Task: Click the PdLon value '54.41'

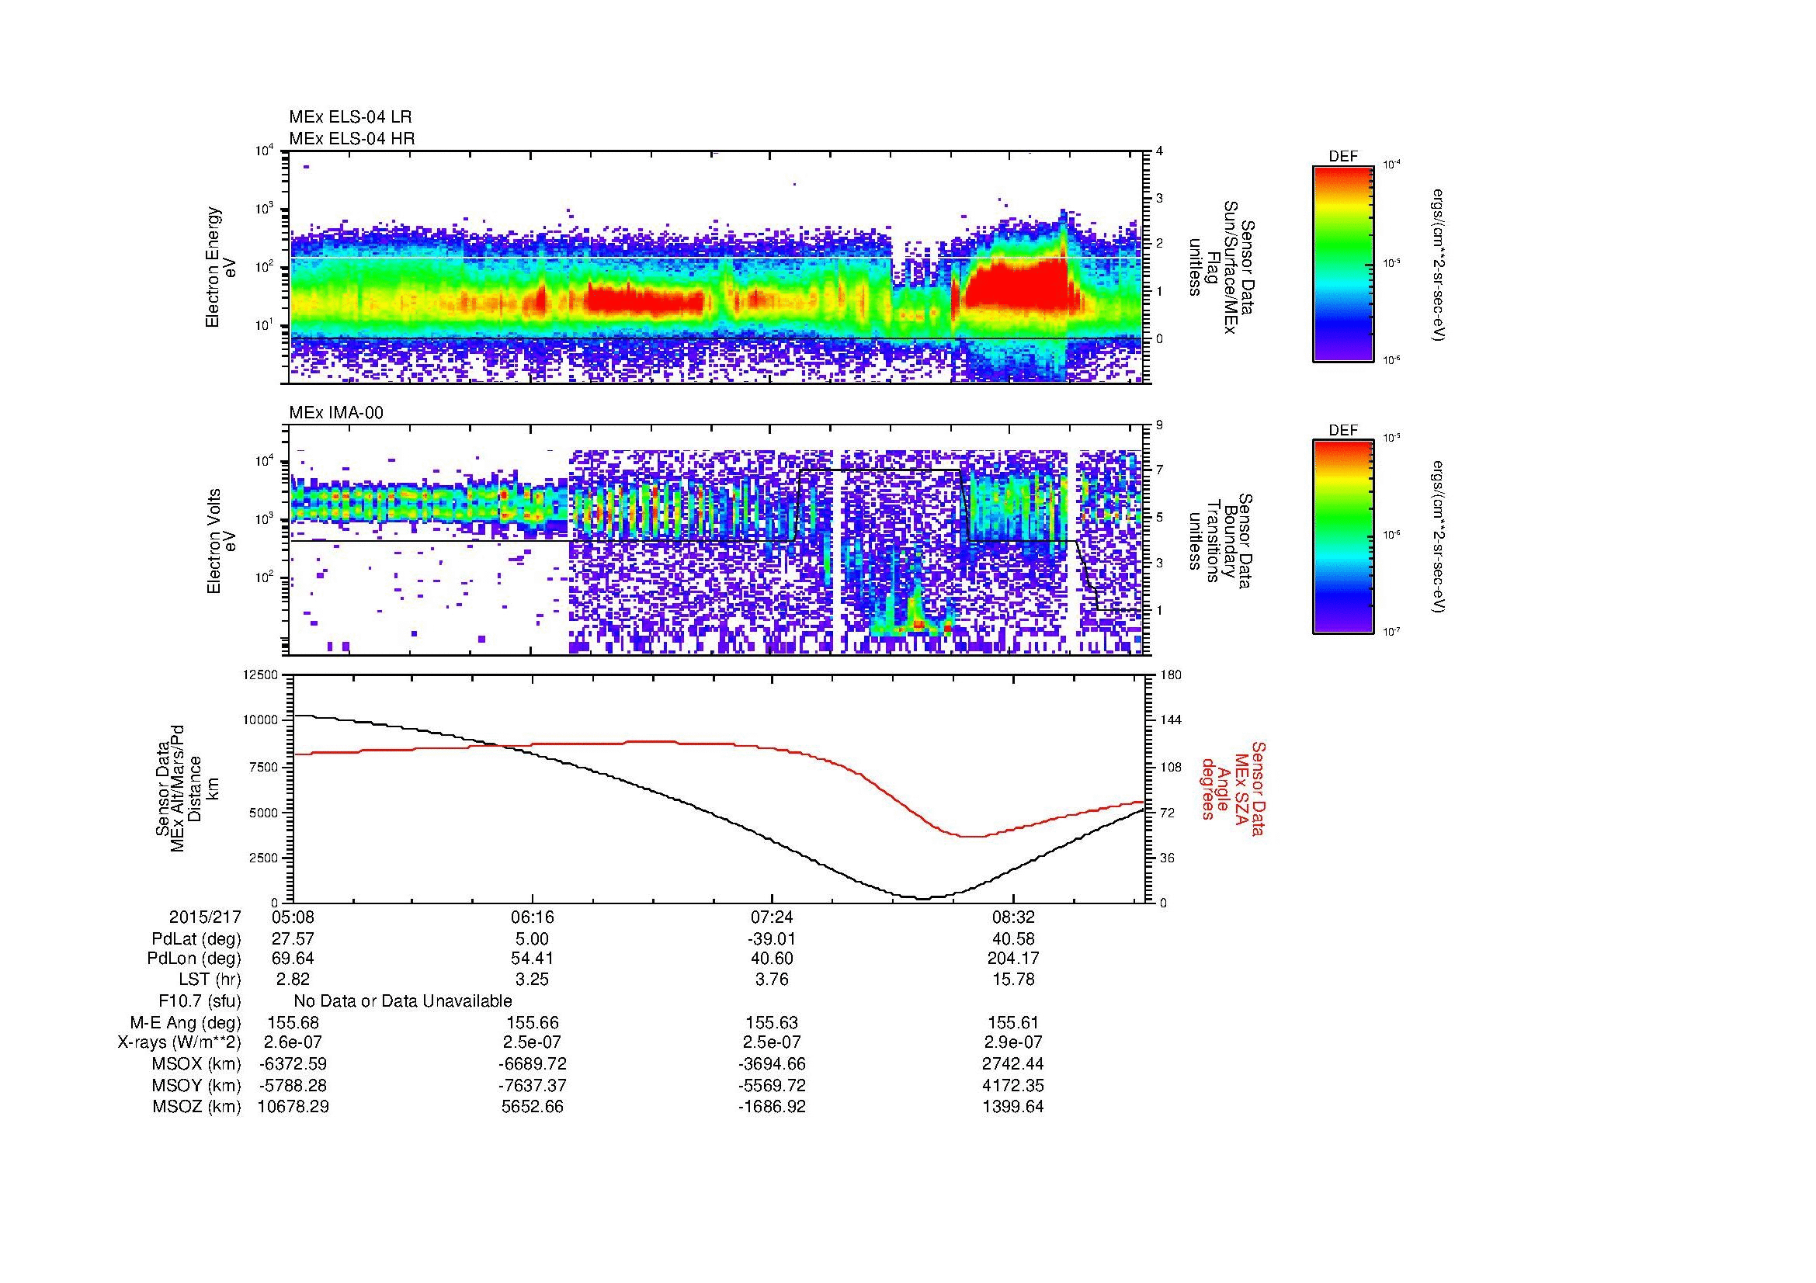Action: [x=533, y=959]
